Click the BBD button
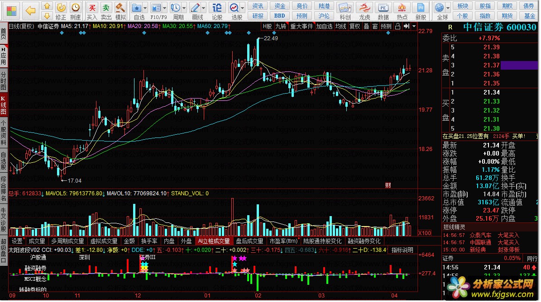This screenshot has height=302, width=541. [280, 16]
